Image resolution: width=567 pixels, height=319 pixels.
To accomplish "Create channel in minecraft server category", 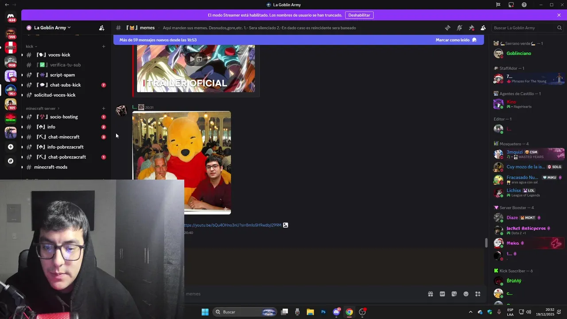I will (104, 108).
